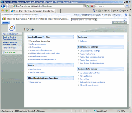Open Personalization site links
The width and height of the screenshot is (132, 113).
[38, 56]
